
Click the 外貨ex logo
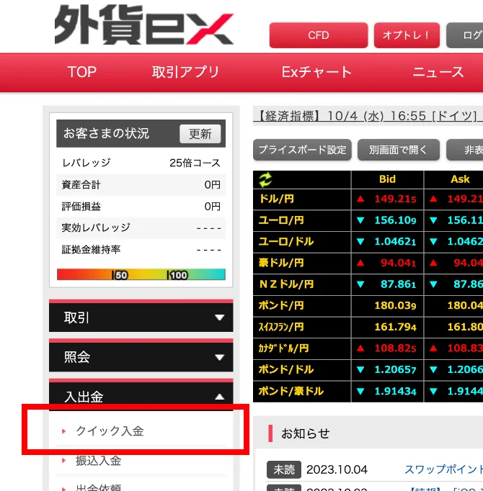tap(143, 27)
